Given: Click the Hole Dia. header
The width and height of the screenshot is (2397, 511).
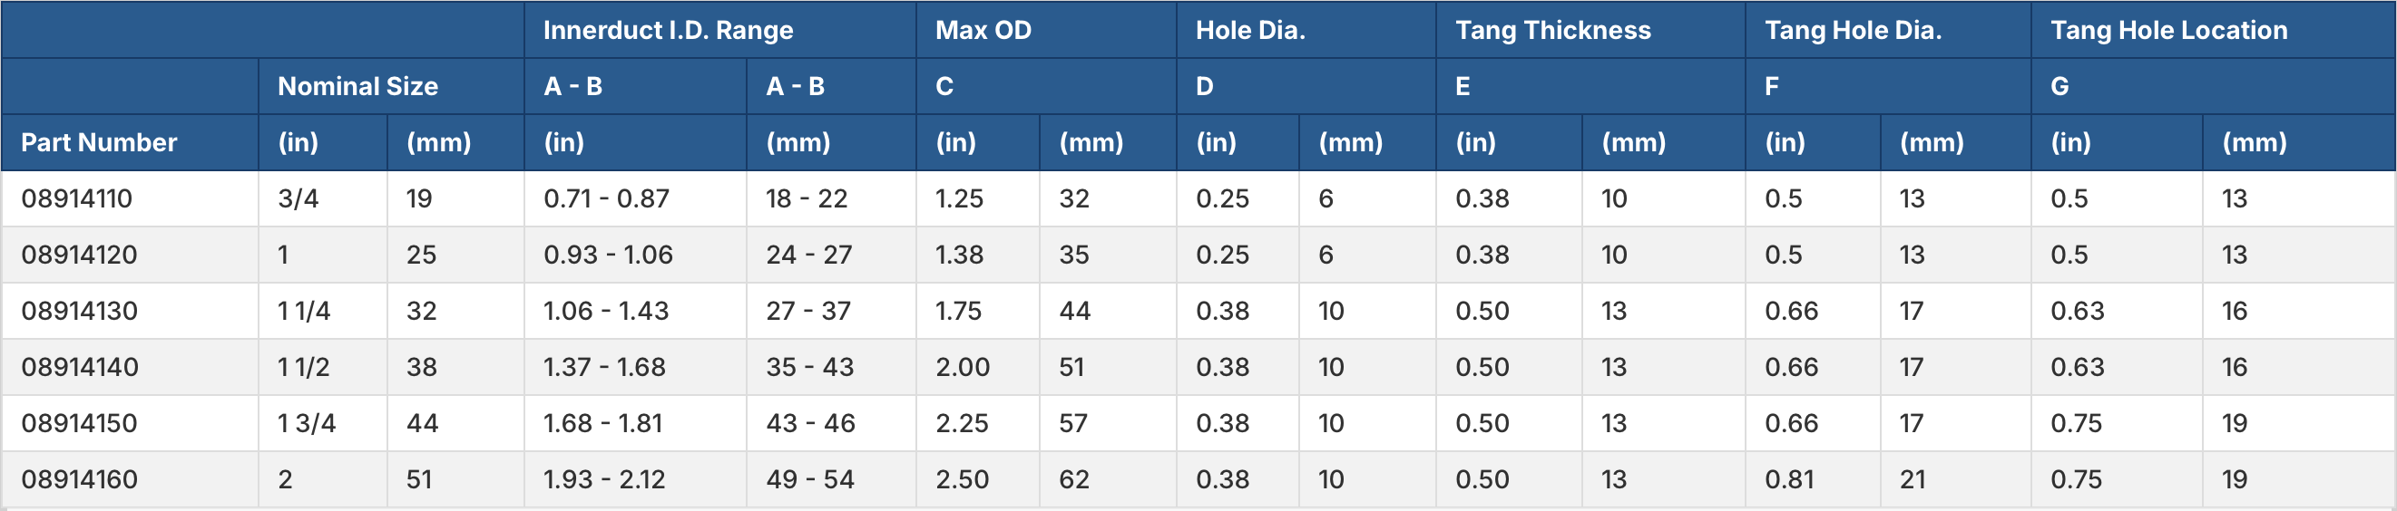Looking at the screenshot, I should (1249, 31).
